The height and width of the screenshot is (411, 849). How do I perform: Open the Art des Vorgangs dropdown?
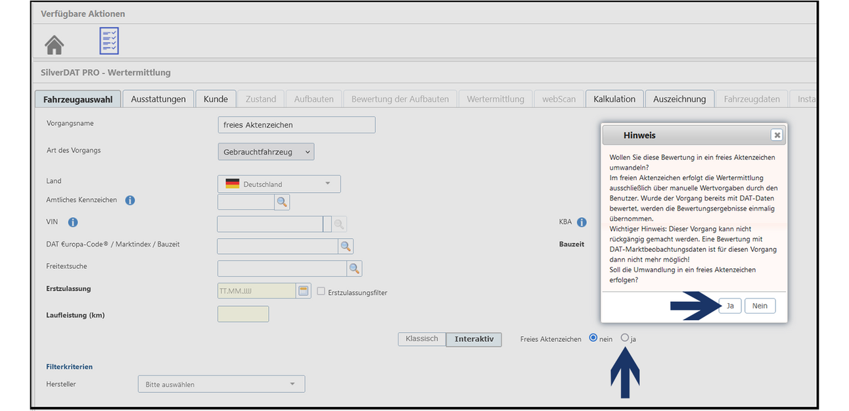[x=265, y=152]
